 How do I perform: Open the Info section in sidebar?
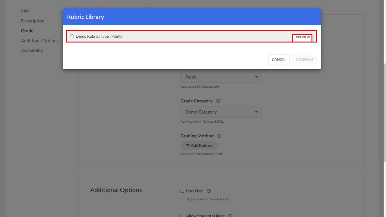(x=25, y=11)
